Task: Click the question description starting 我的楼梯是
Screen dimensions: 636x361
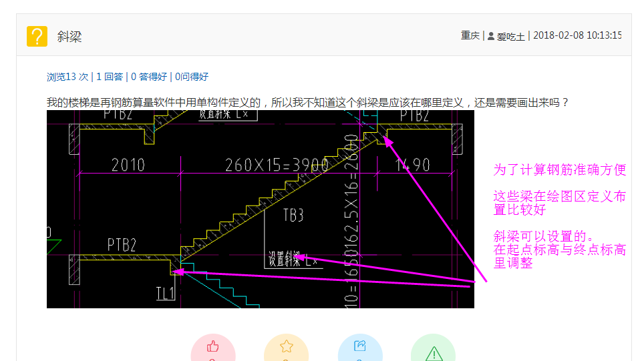Action: (x=307, y=103)
